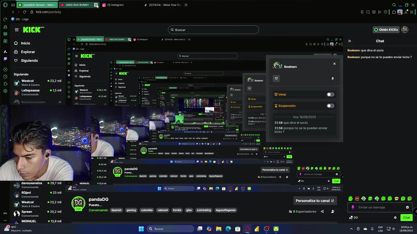This screenshot has height=234, width=417.
Task: Open LaSapaaaaa followed channel
Action: (37, 92)
